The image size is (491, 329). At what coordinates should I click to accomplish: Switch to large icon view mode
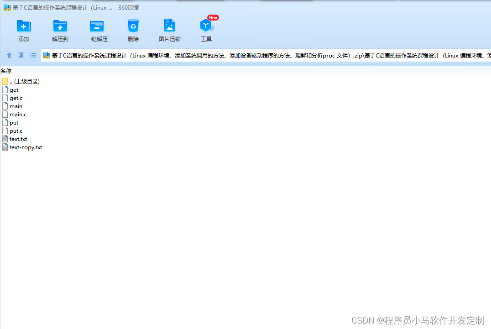[21, 55]
